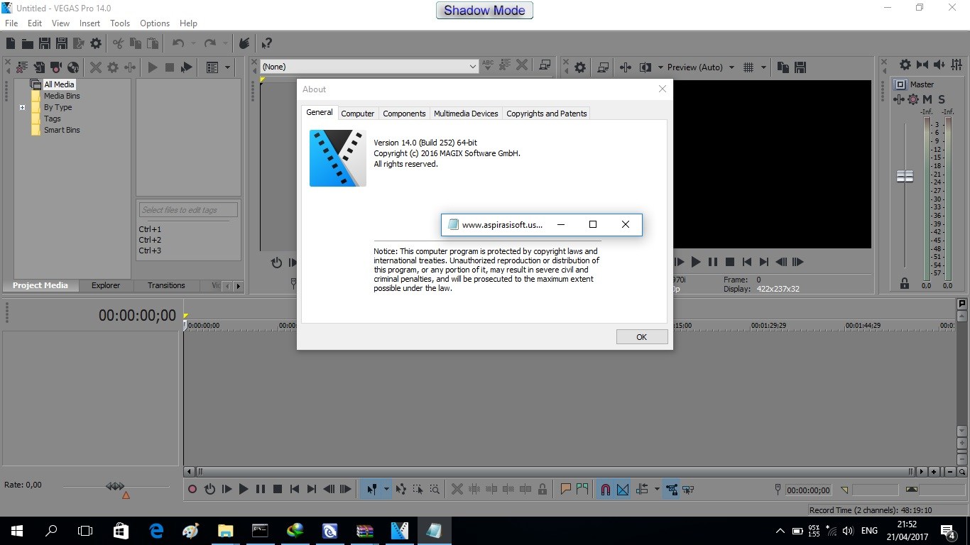Solo the Master bus

coord(942,99)
